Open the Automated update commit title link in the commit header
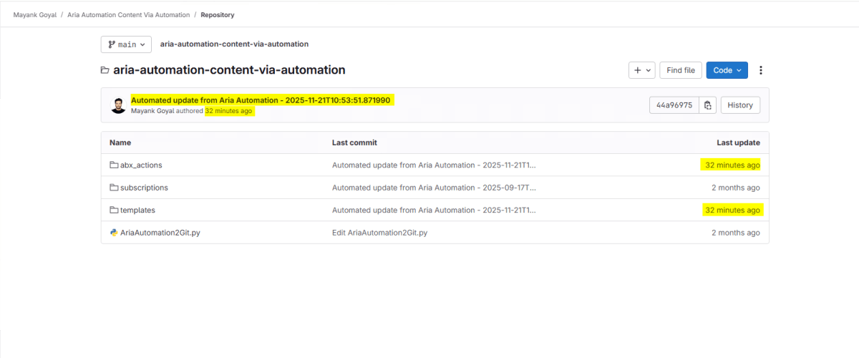859x358 pixels. [261, 100]
